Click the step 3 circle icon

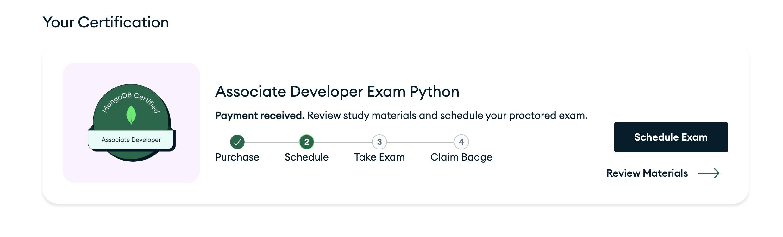point(379,142)
